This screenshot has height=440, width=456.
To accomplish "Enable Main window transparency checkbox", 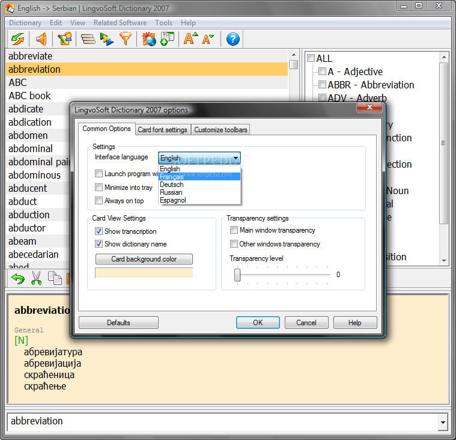I will [234, 230].
